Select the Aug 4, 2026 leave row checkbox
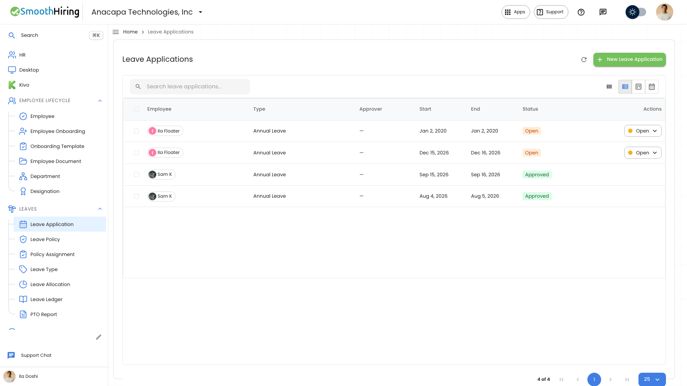The width and height of the screenshot is (687, 386). tap(137, 196)
